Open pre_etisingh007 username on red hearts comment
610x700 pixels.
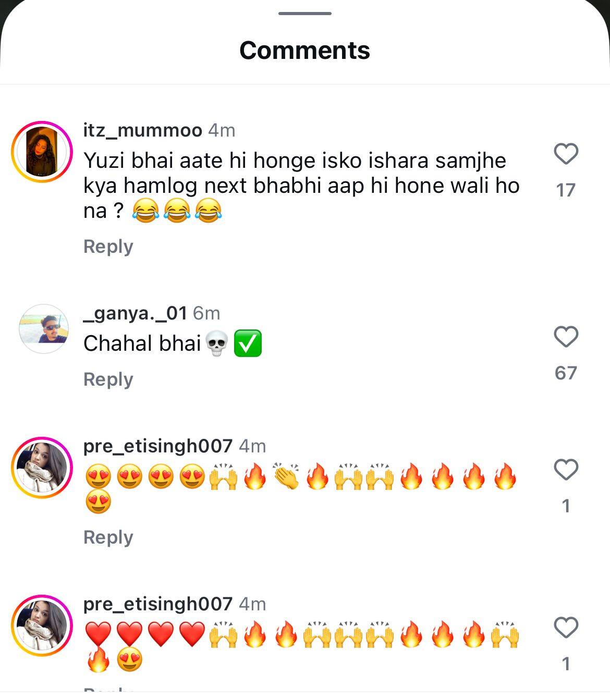(157, 604)
